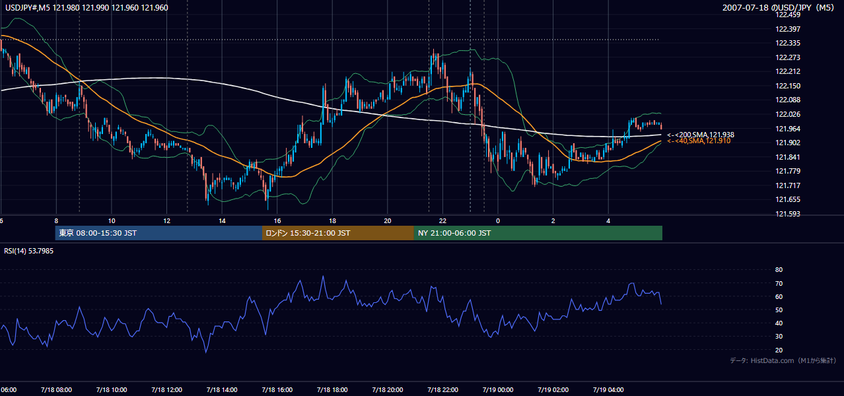Click the RSI 40 level label

(779, 323)
